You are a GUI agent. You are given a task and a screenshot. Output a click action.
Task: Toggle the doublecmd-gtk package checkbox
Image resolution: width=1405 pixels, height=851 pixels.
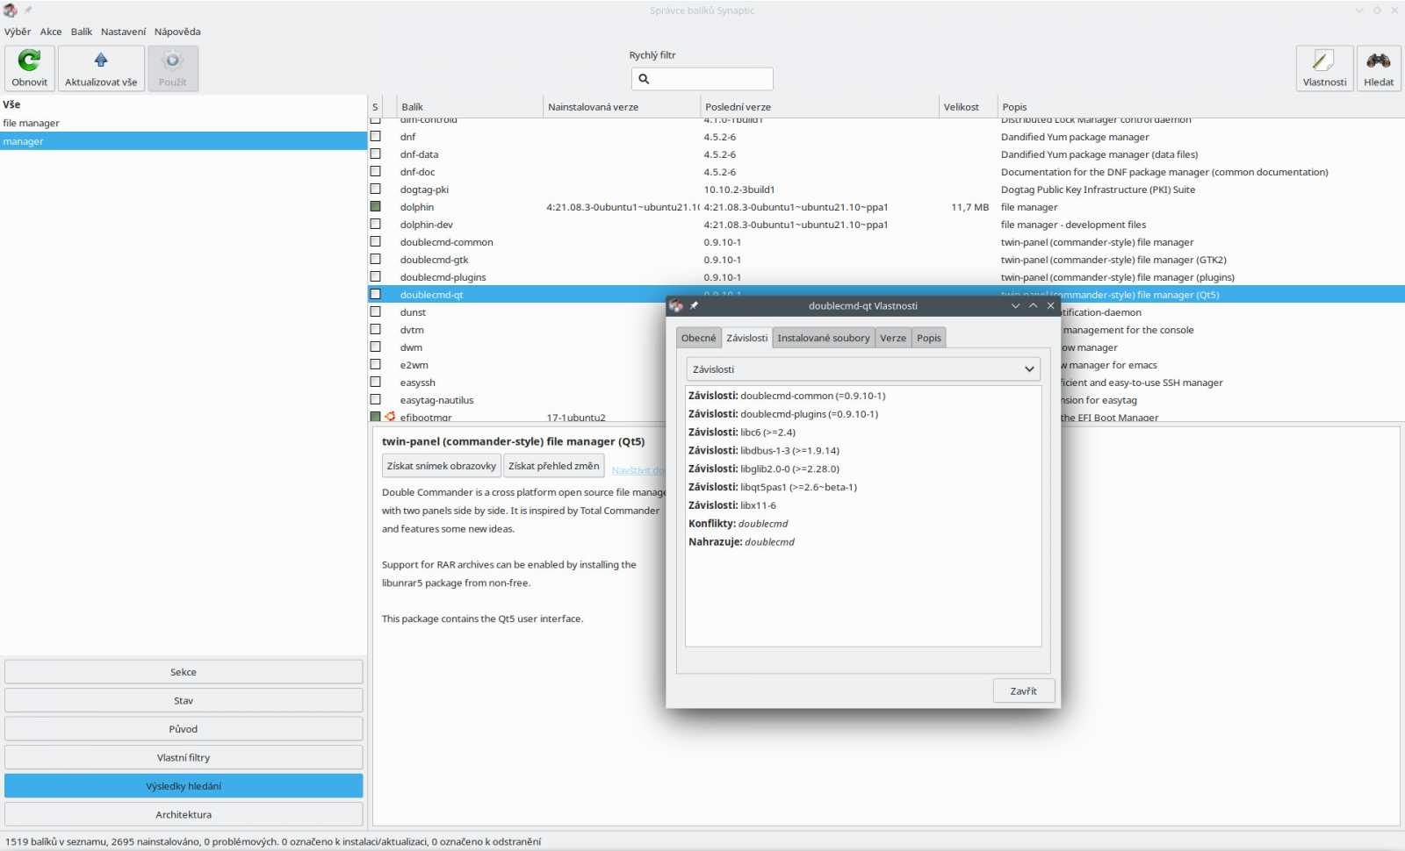[x=375, y=259]
